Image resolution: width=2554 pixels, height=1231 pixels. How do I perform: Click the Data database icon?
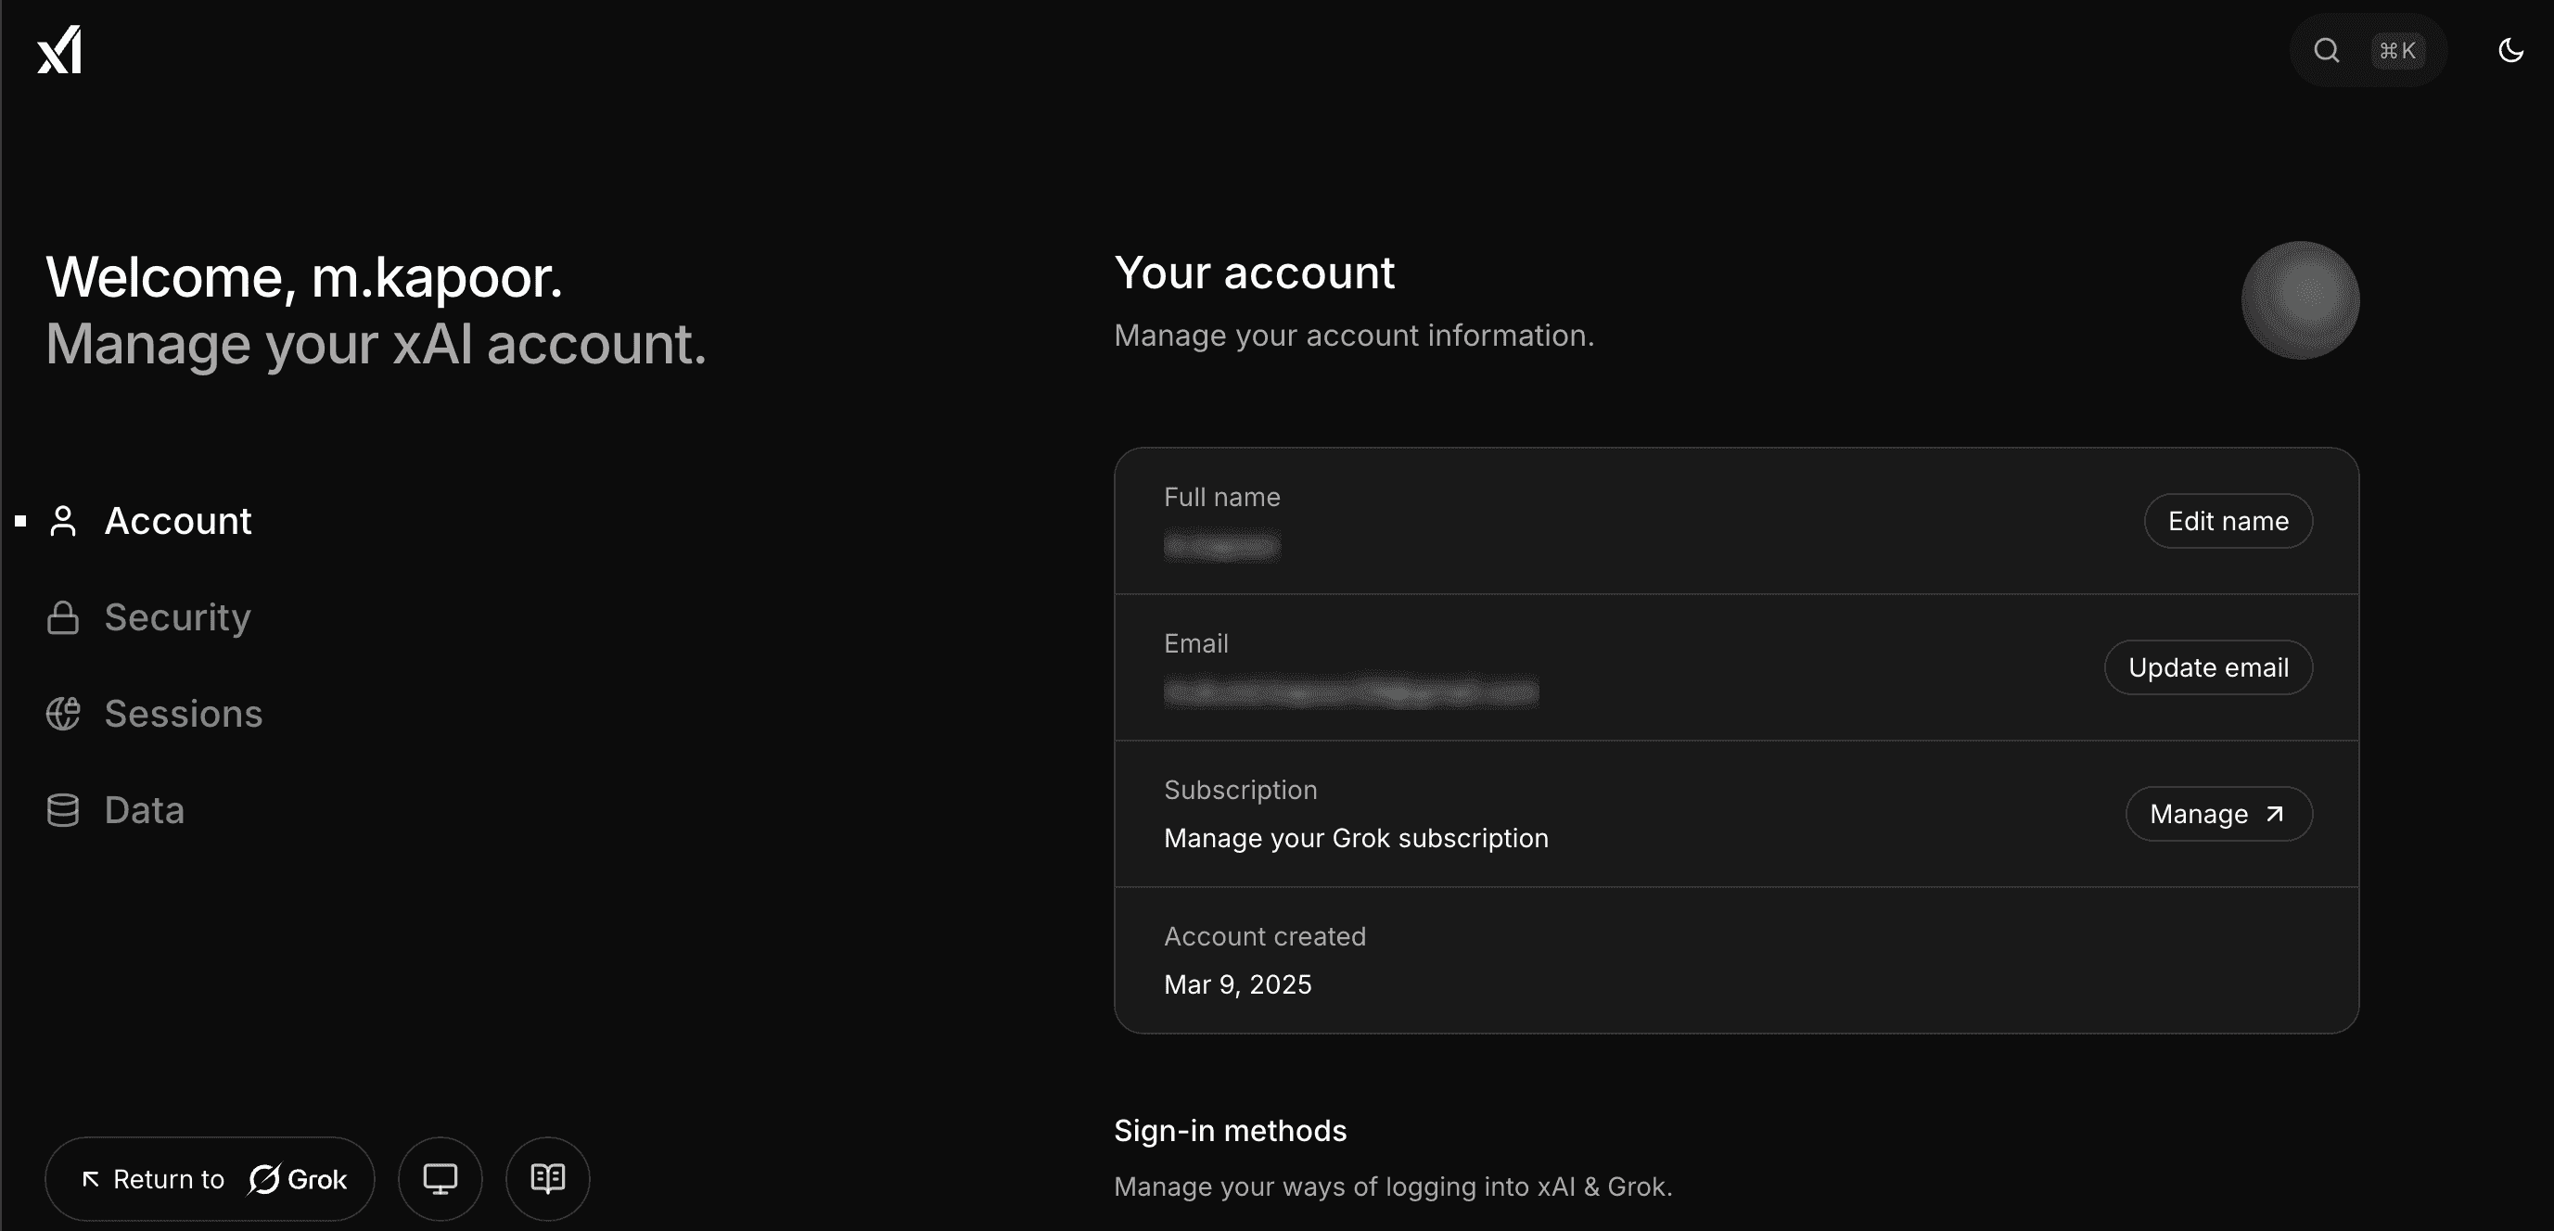click(x=63, y=810)
